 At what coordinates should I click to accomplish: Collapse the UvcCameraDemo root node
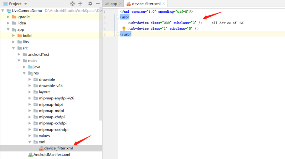tap(3, 11)
